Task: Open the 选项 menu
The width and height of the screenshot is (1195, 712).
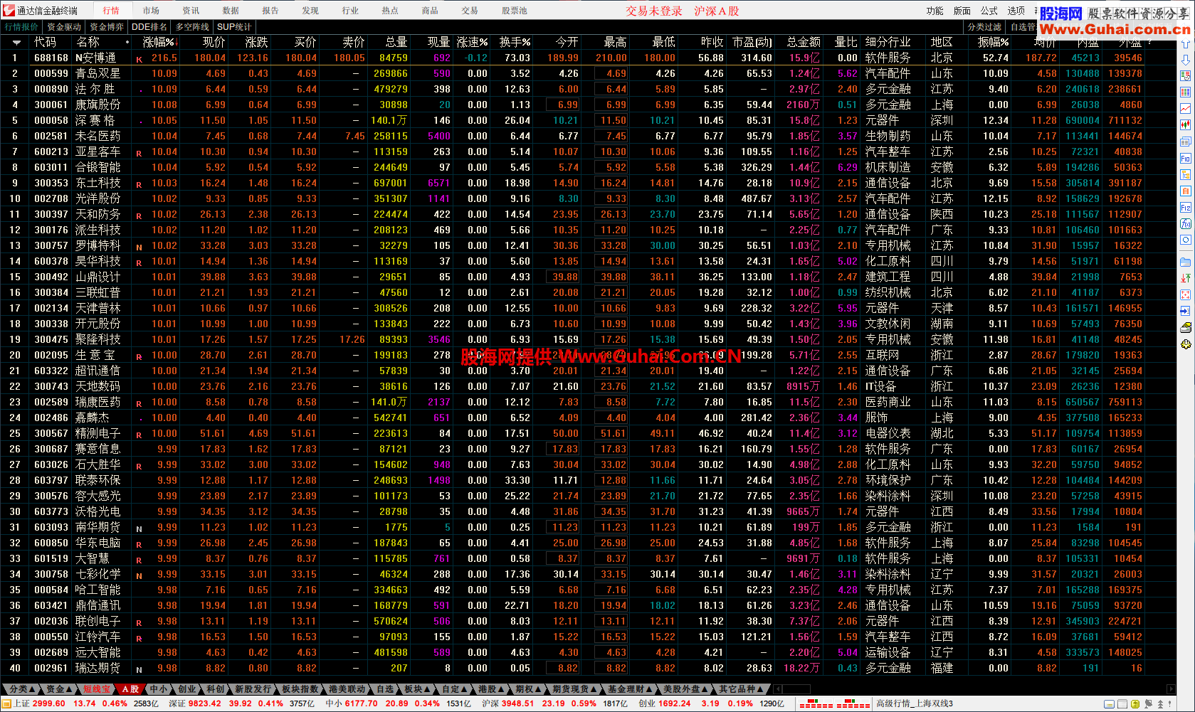Action: click(x=1016, y=11)
